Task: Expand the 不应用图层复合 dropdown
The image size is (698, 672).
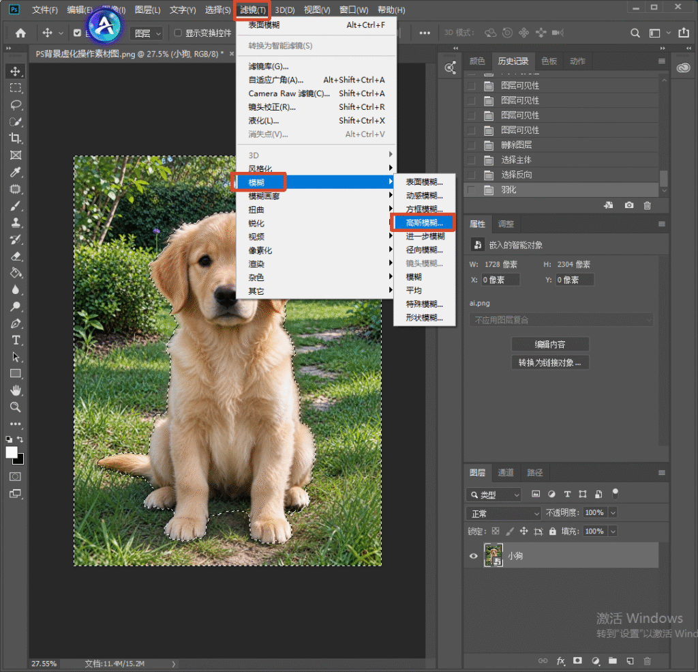Action: coord(562,320)
